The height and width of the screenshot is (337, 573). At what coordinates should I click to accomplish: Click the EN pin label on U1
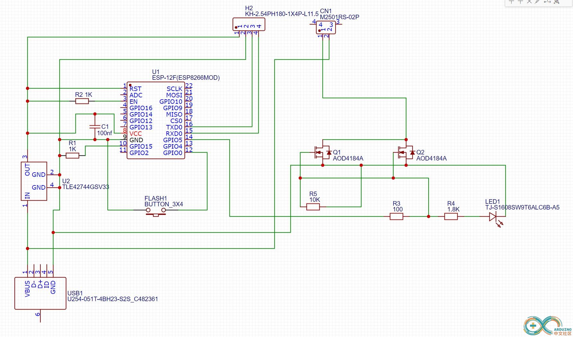pos(133,102)
